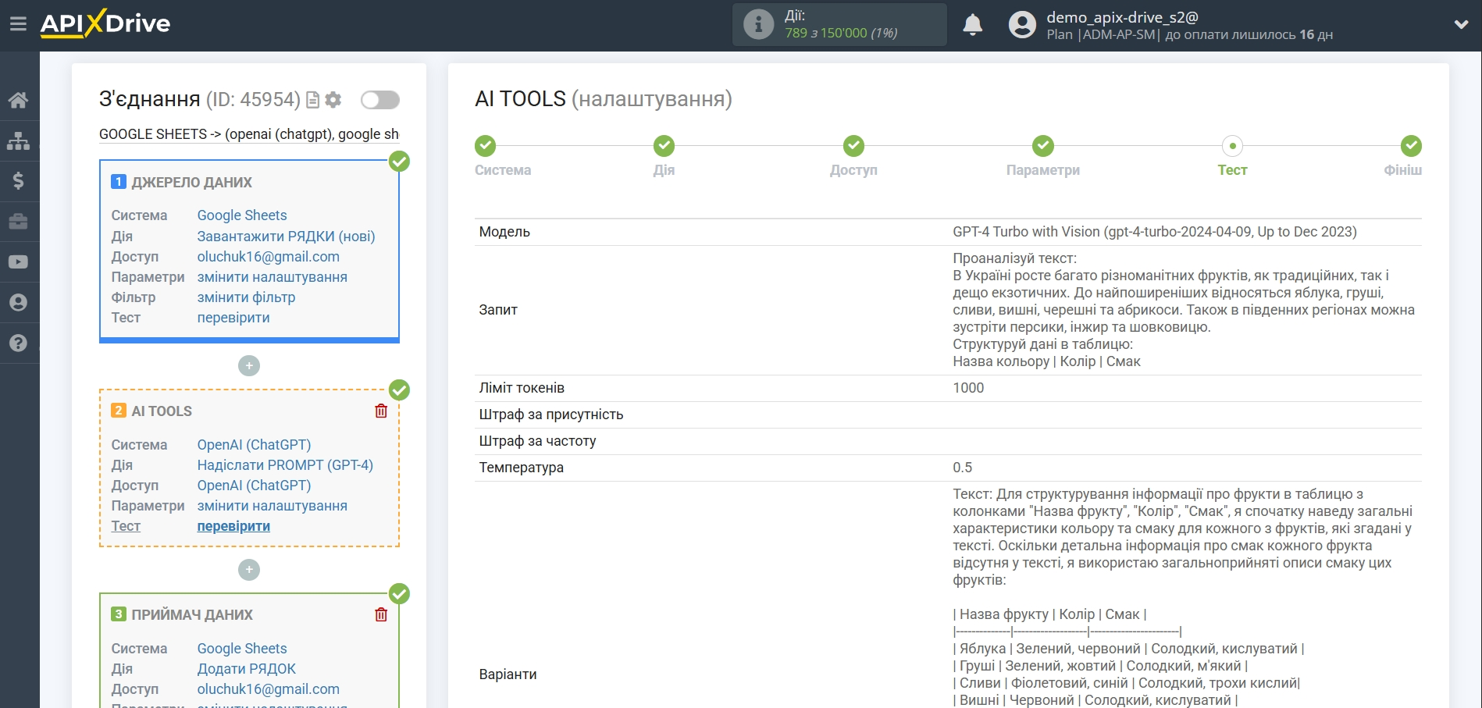Open user profile icon in sidebar

[x=18, y=303]
